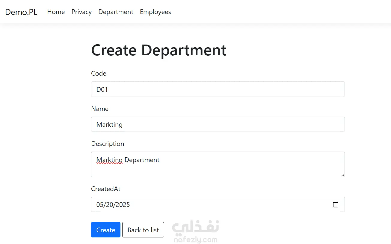Image resolution: width=391 pixels, height=244 pixels.
Task: Select the month segment 05 in the date
Action: tap(100, 205)
